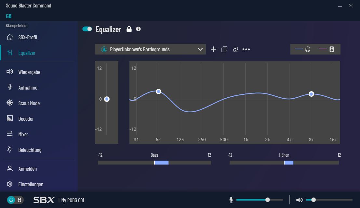Click the 1k frequency label
The height and width of the screenshot is (208, 360).
(x=246, y=140)
